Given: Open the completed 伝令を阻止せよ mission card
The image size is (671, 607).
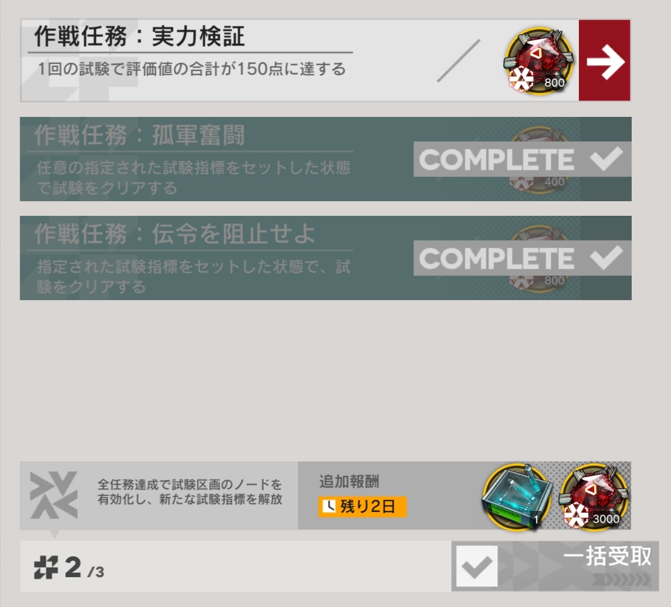Looking at the screenshot, I should tap(325, 258).
